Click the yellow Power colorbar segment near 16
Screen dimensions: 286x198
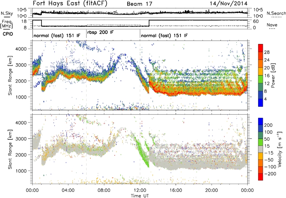point(261,71)
